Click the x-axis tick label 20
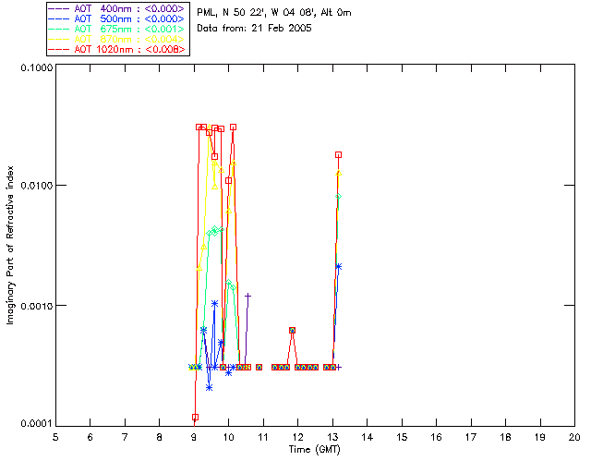The image size is (591, 473). 574,438
